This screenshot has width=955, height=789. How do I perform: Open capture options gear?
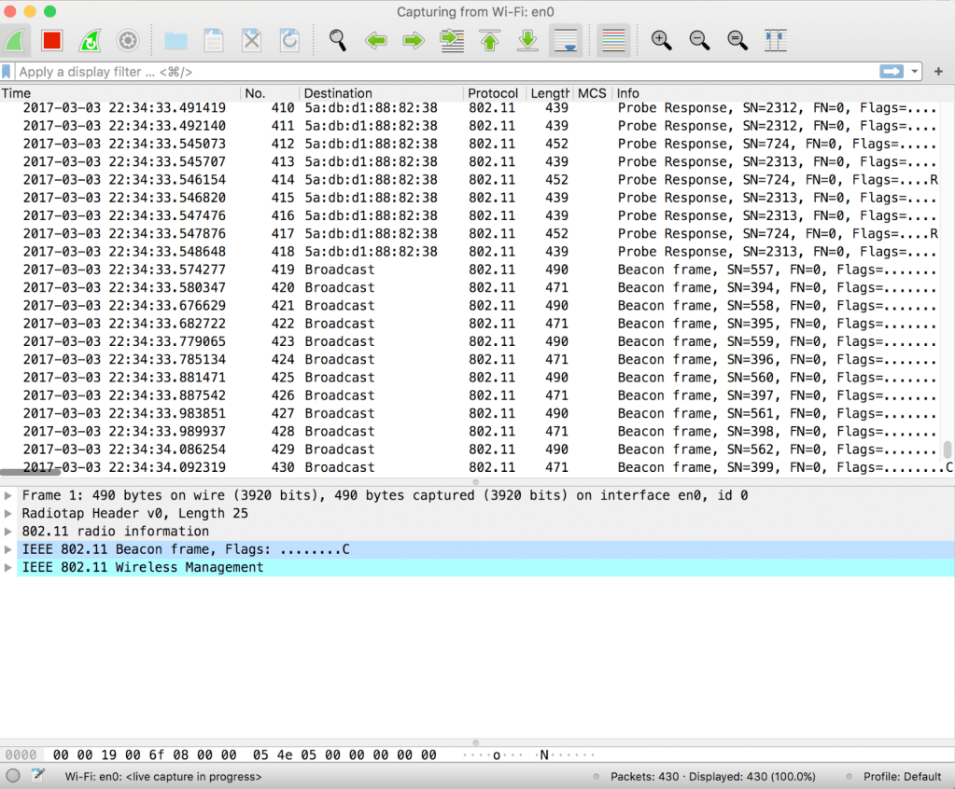[128, 40]
